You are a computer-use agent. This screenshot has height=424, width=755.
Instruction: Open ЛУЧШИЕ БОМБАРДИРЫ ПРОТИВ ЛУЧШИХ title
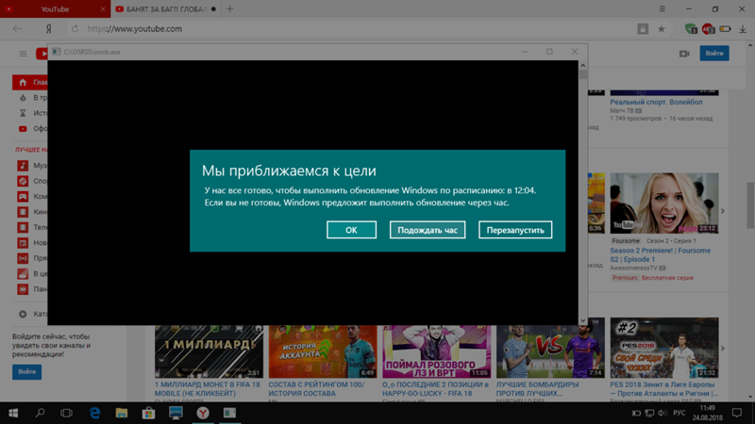click(537, 389)
